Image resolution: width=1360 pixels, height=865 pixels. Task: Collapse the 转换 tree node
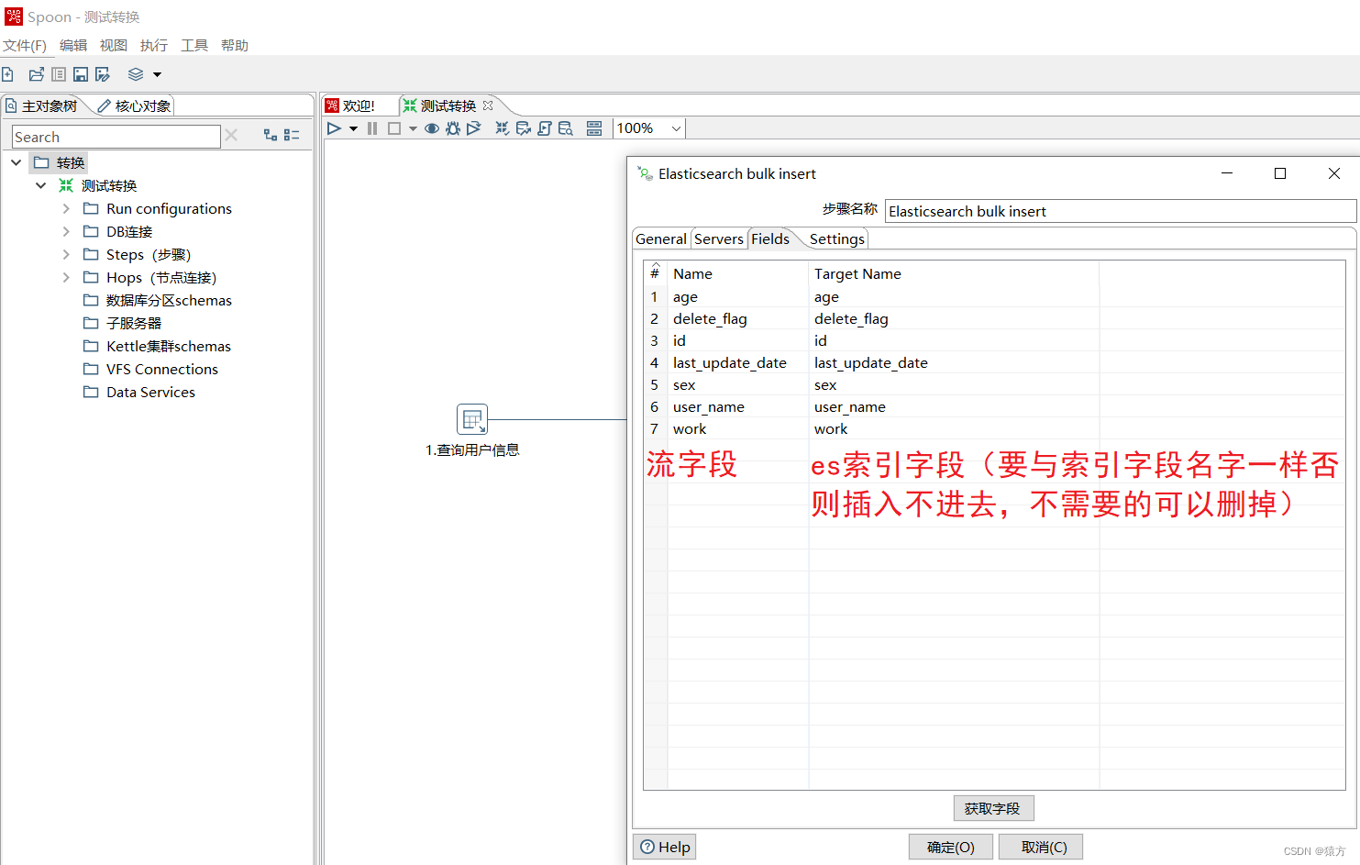[x=16, y=161]
